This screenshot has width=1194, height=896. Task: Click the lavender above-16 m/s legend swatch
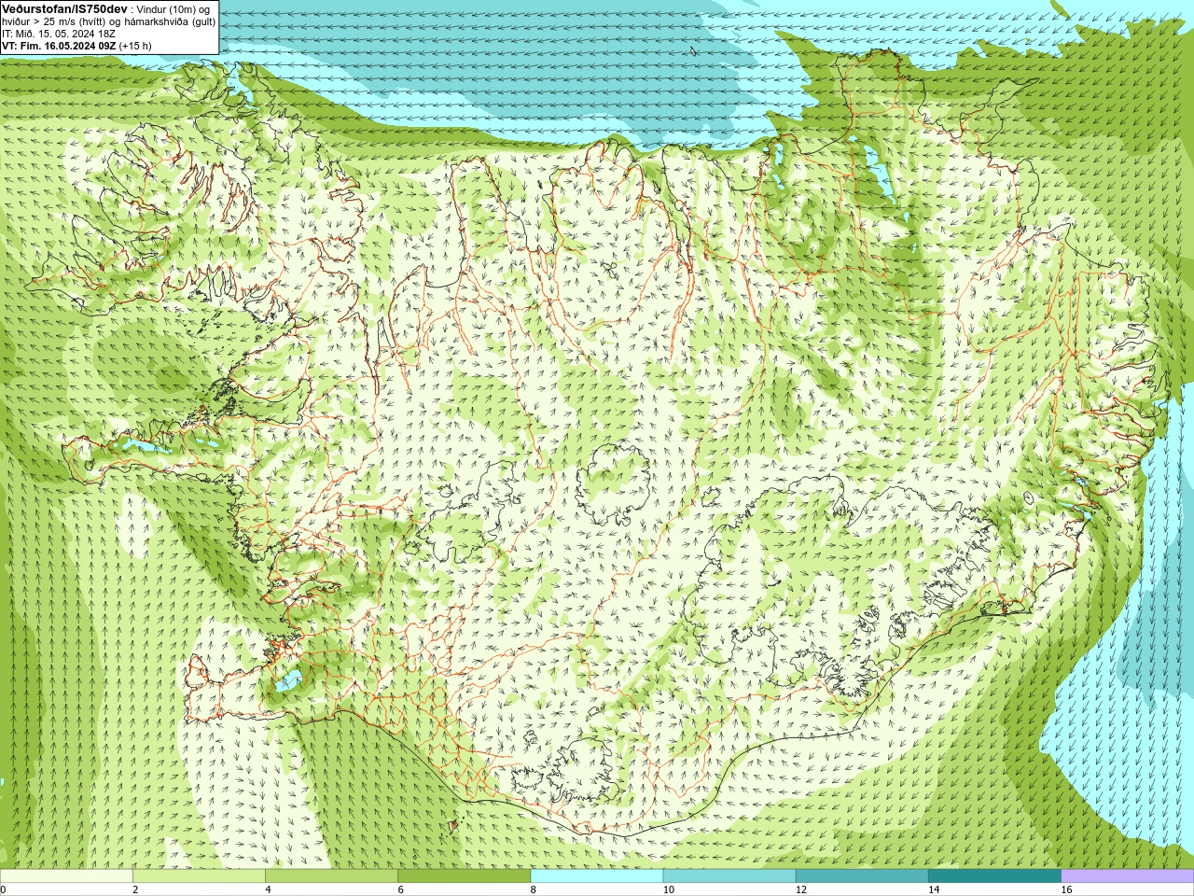(x=1128, y=876)
